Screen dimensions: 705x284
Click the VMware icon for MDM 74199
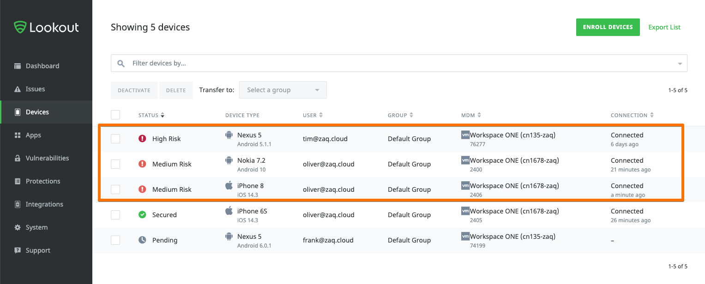(x=465, y=237)
